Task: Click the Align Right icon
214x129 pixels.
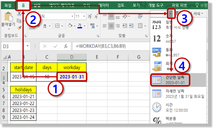Action: coord(117,26)
